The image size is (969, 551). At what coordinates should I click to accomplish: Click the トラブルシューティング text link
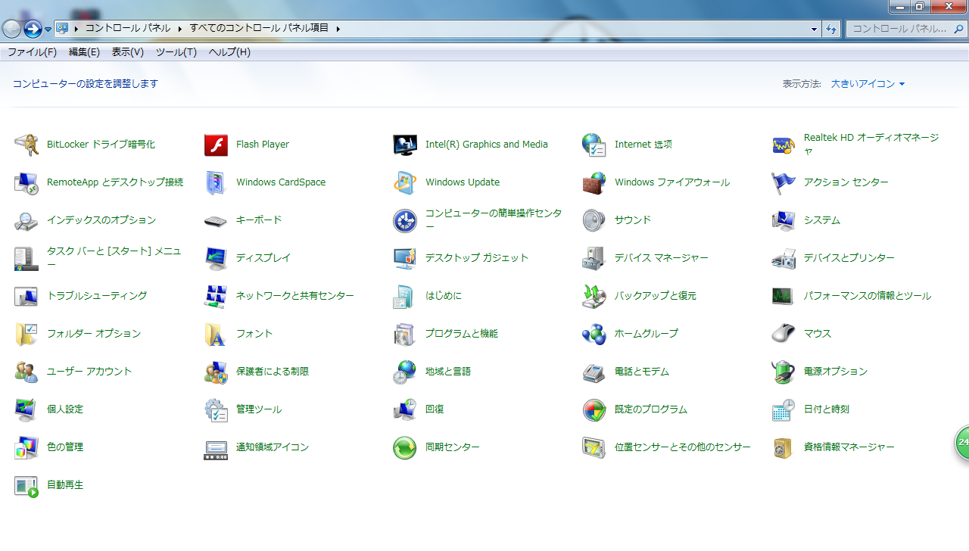click(97, 296)
